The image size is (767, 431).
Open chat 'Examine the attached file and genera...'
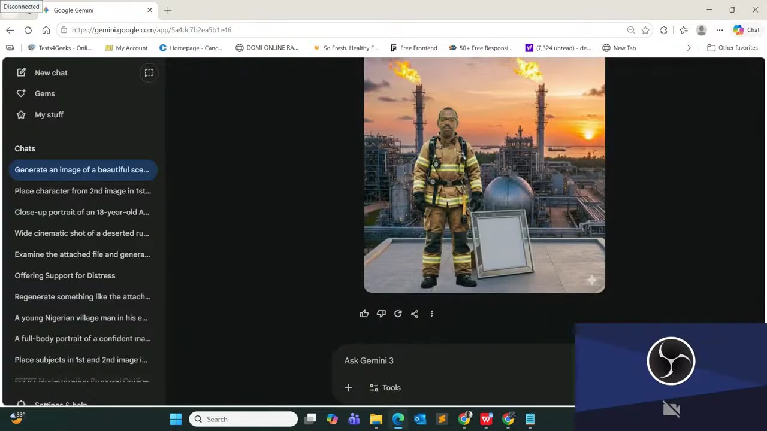83,254
